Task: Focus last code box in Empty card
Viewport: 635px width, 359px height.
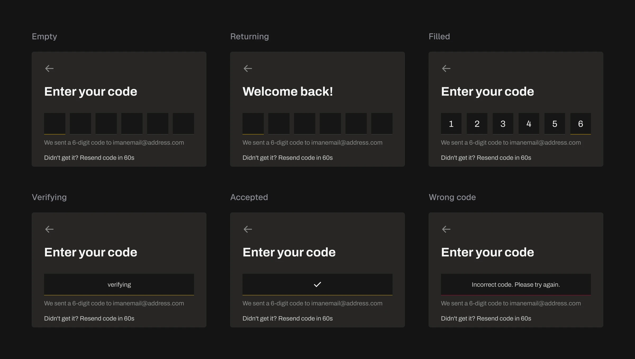Action: click(x=183, y=124)
